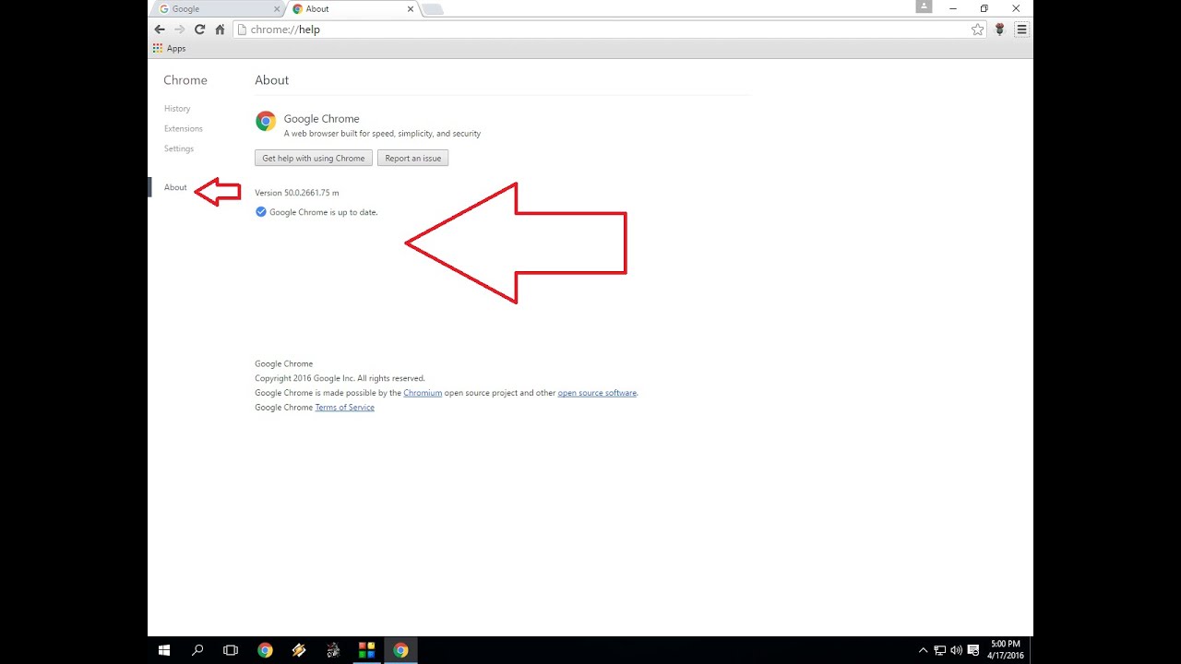Restore down the Chrome window
Screen dimensions: 1181x664
tap(984, 8)
